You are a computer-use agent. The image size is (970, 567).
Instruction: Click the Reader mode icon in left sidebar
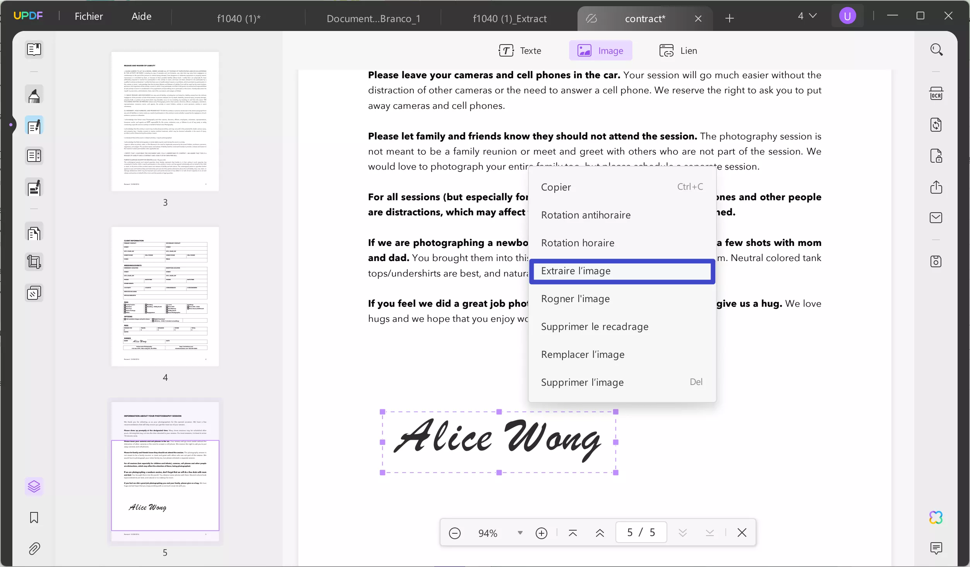click(34, 49)
